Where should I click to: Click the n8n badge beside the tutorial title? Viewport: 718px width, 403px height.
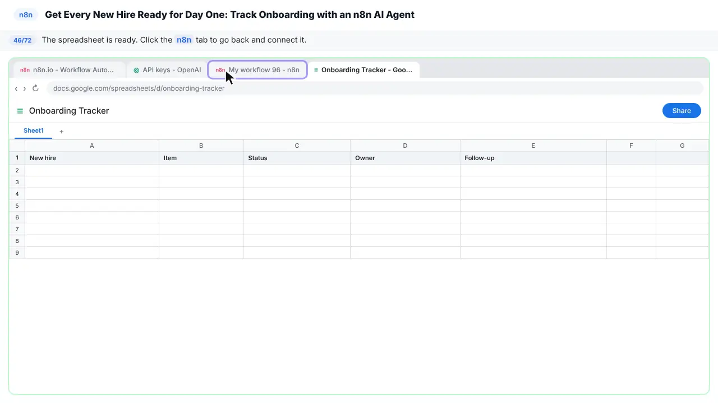coord(26,15)
